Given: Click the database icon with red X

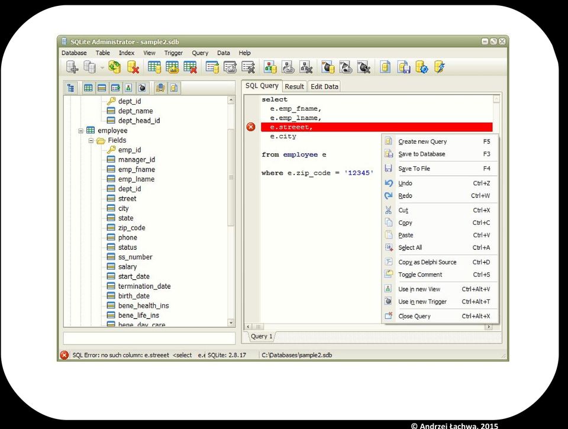Looking at the screenshot, I should tap(133, 67).
